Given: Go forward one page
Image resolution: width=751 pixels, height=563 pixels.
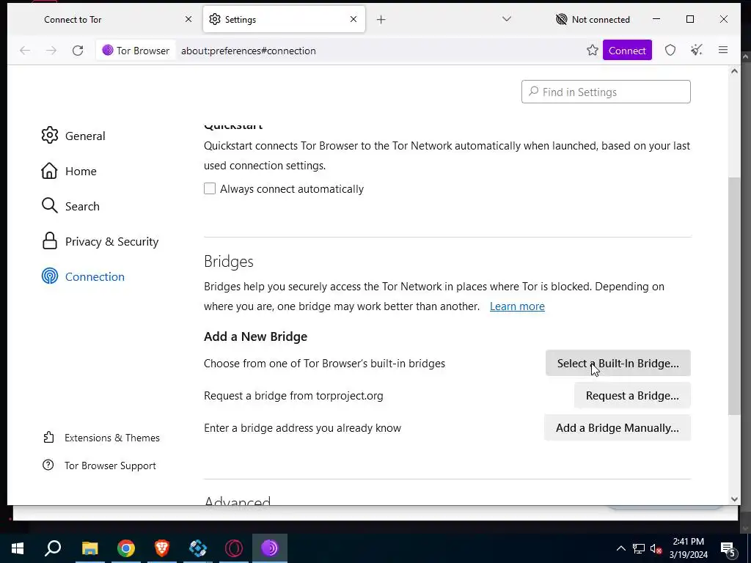Looking at the screenshot, I should tap(51, 51).
